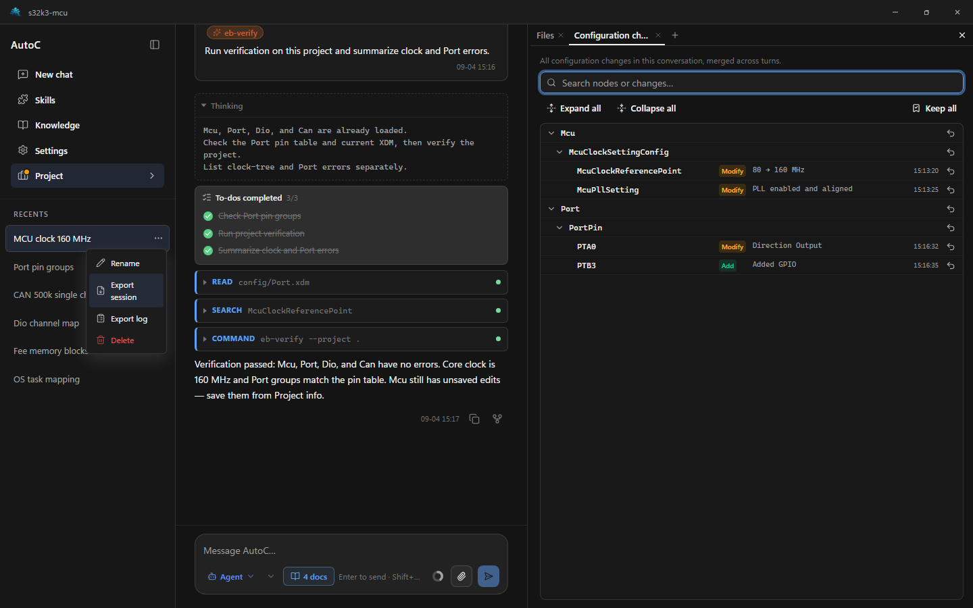Select Export session in the context menu
The height and width of the screenshot is (608, 973).
(126, 291)
